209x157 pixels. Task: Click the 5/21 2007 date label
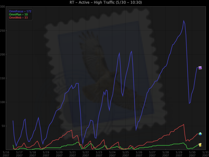click(x=73, y=154)
